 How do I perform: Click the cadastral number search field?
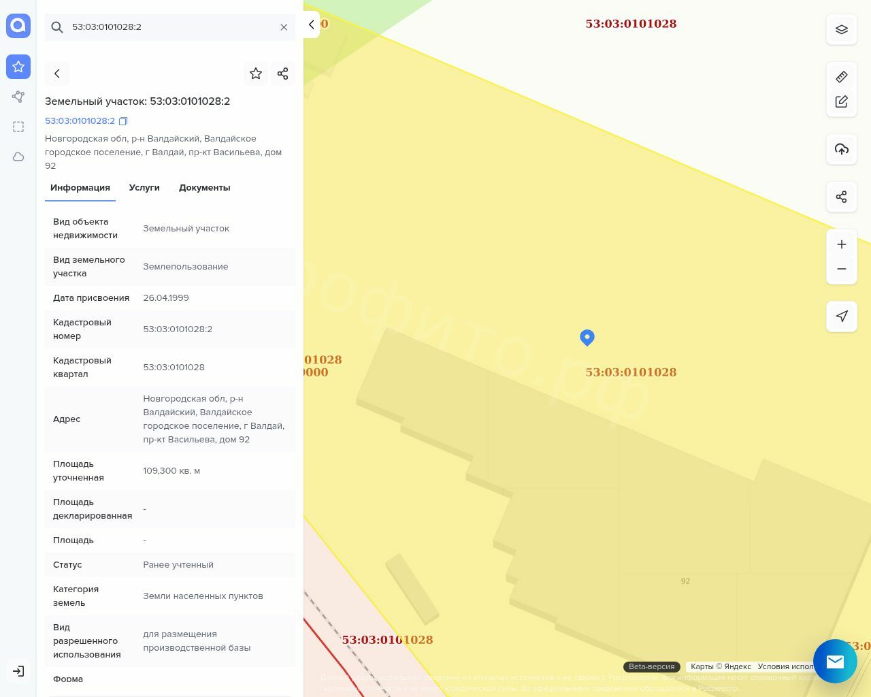point(170,27)
